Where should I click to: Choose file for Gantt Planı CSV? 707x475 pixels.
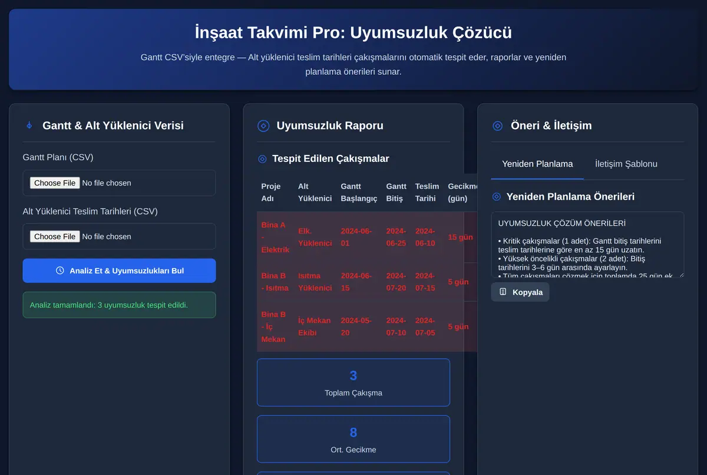click(x=55, y=183)
